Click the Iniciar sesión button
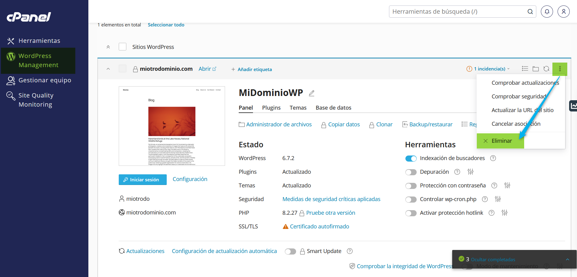Image resolution: width=577 pixels, height=277 pixels. click(143, 180)
